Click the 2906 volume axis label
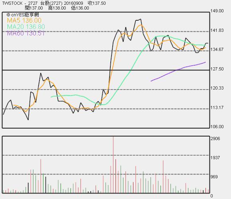The height and width of the screenshot is (199, 231). [x=215, y=139]
